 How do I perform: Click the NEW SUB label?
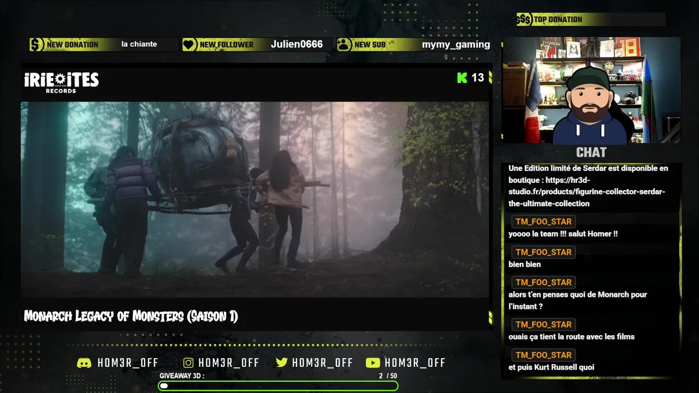click(370, 45)
